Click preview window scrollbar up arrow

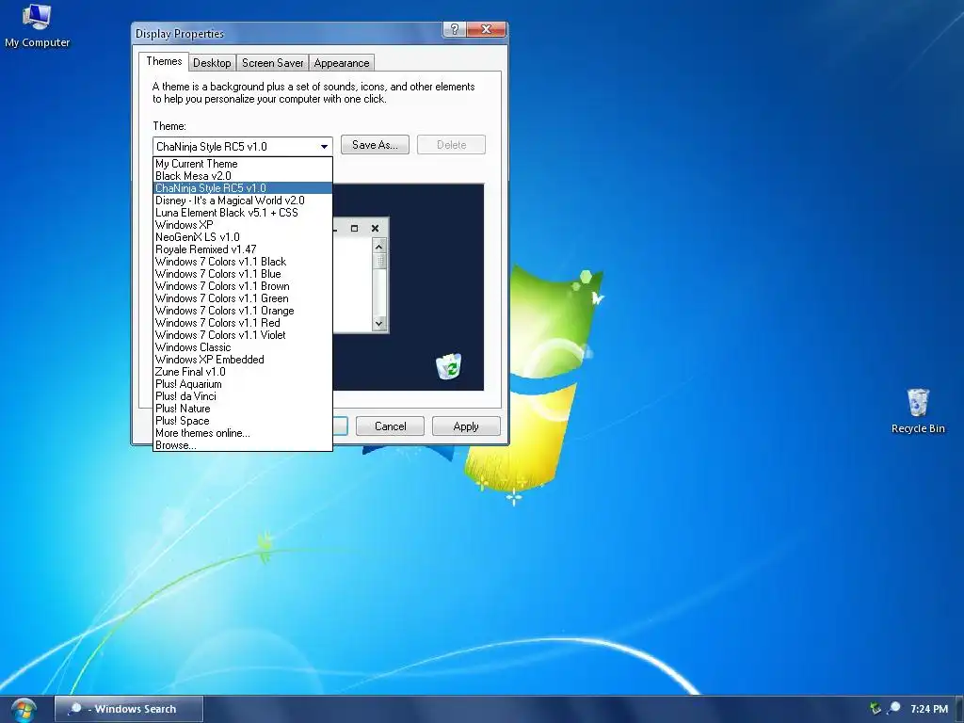click(x=378, y=247)
